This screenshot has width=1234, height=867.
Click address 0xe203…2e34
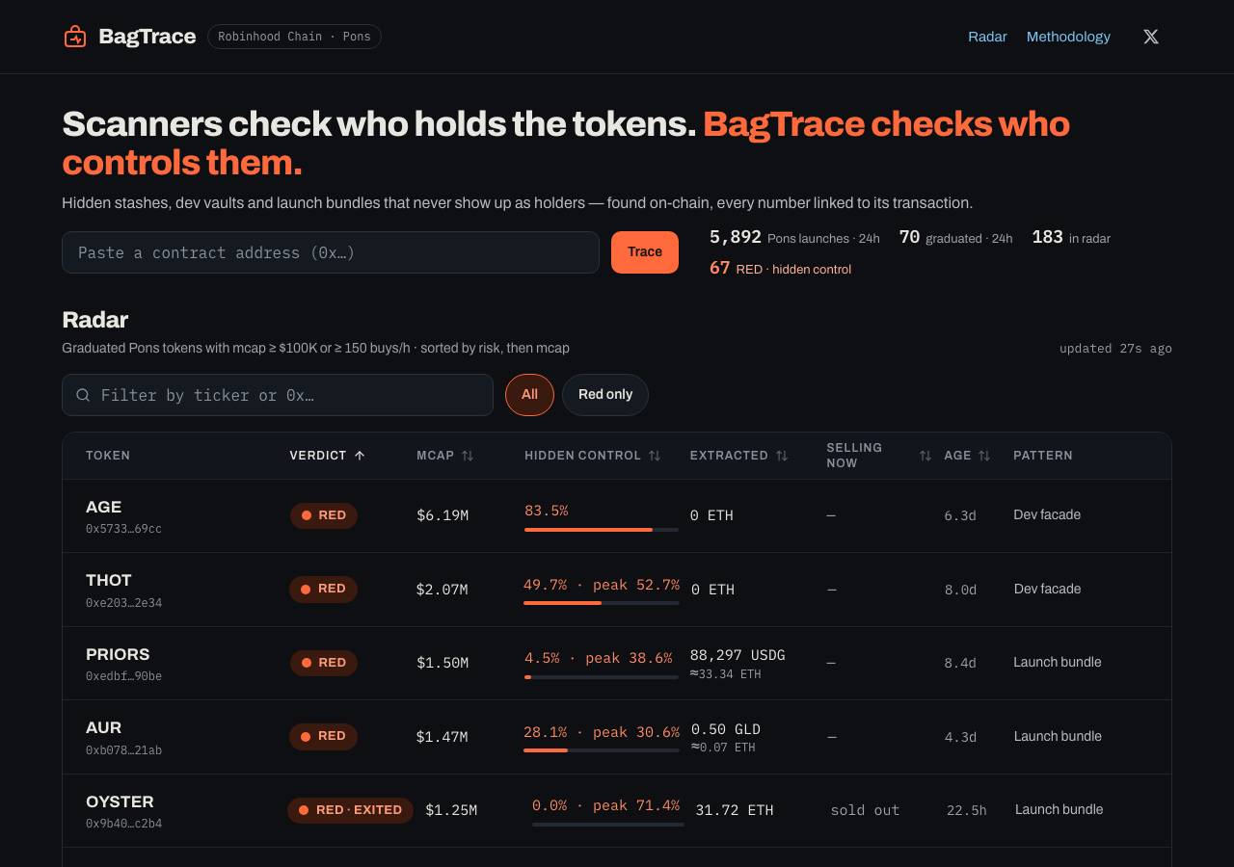(123, 603)
